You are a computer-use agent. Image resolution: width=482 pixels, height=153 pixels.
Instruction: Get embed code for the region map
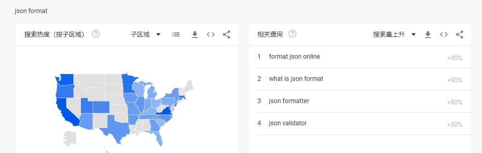pos(211,34)
